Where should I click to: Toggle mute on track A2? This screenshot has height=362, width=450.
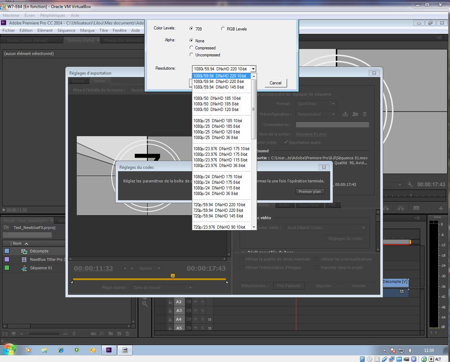pos(196,302)
